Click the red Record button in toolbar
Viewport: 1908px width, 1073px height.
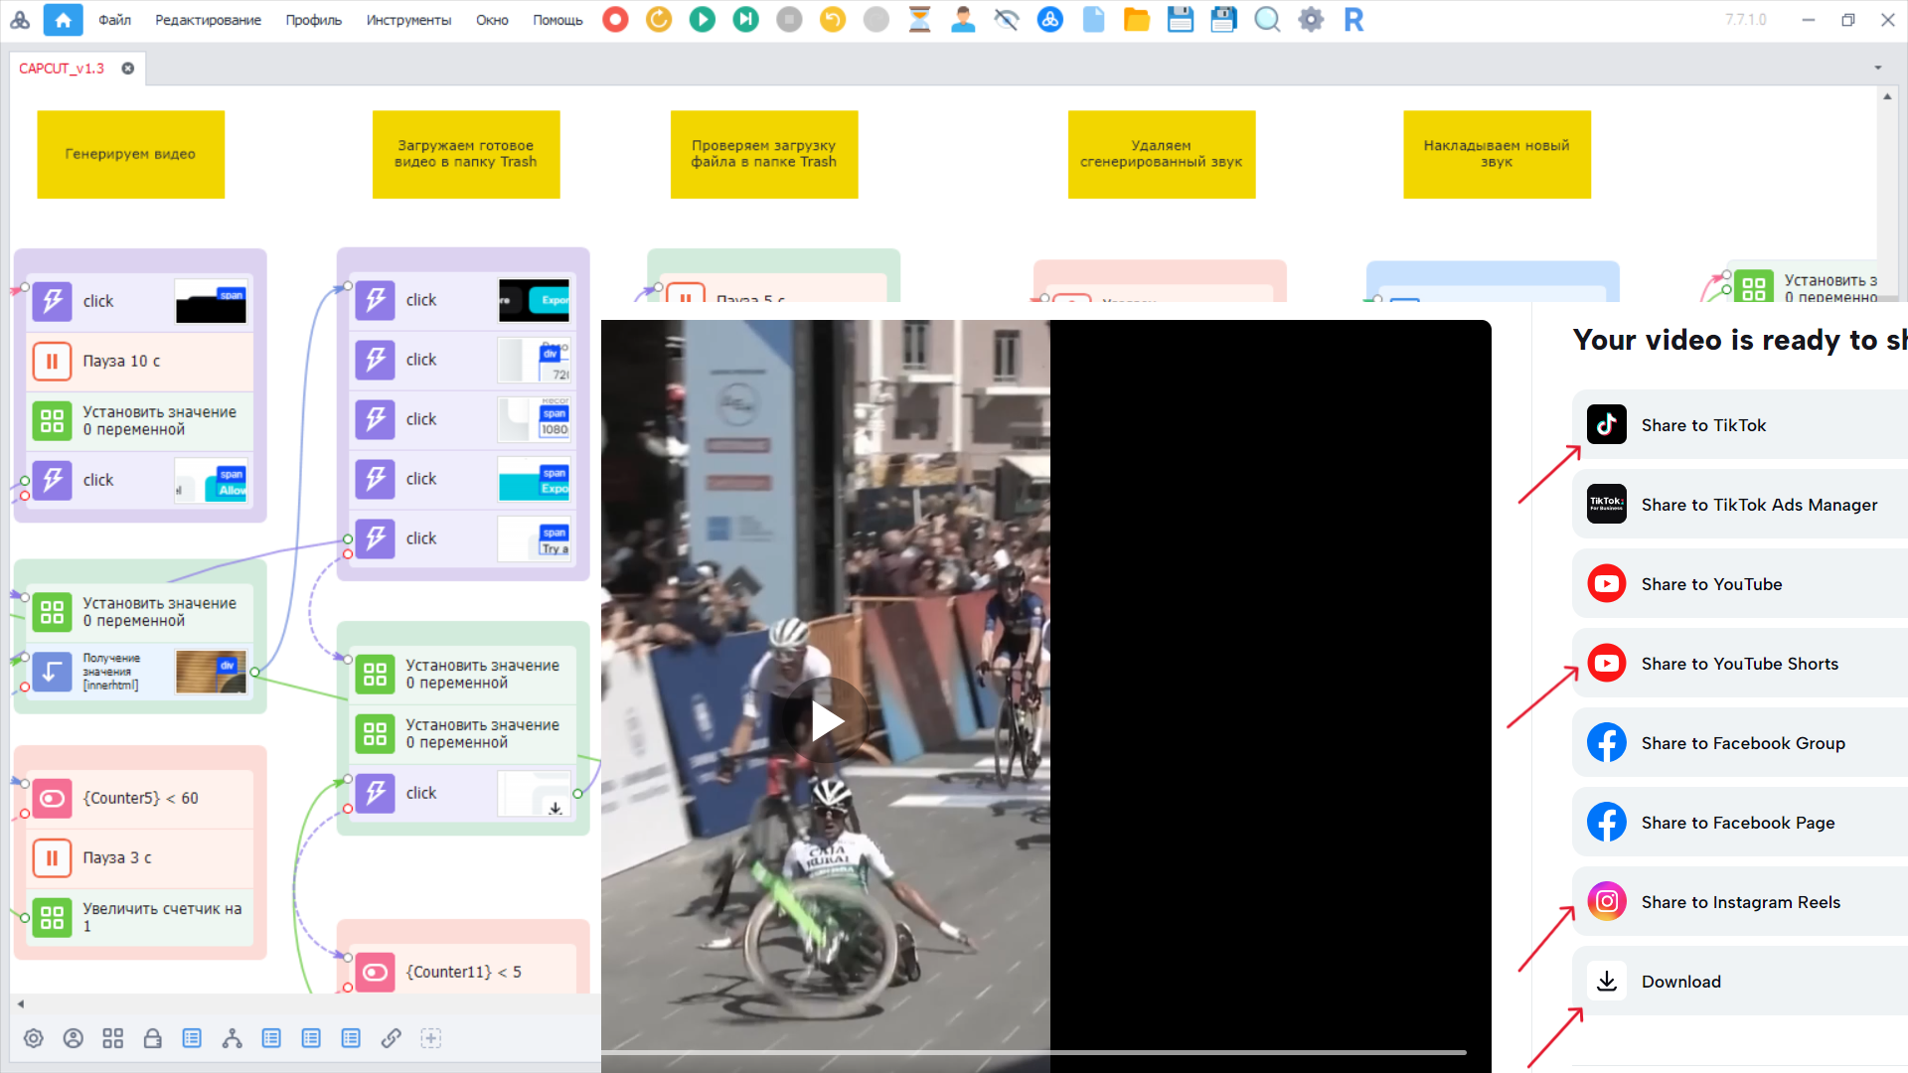[x=615, y=20]
